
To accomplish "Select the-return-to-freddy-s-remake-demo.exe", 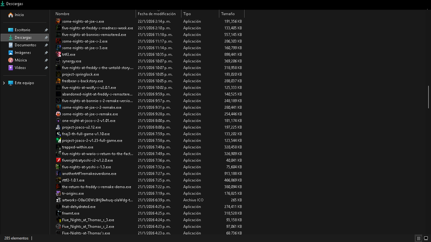I will pyautogui.click(x=97, y=187).
